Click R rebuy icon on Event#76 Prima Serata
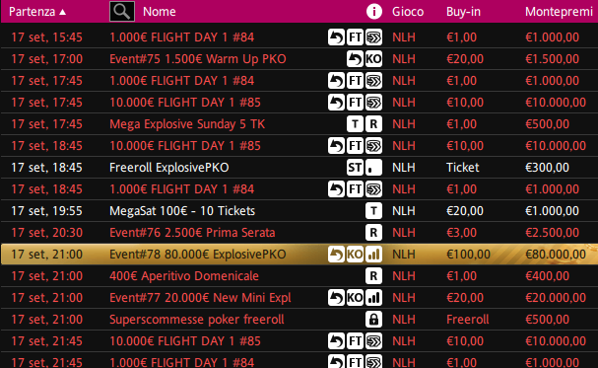This screenshot has width=598, height=368. pyautogui.click(x=373, y=233)
